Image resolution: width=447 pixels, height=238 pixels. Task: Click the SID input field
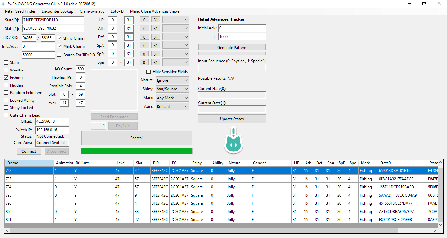pyautogui.click(x=48, y=38)
